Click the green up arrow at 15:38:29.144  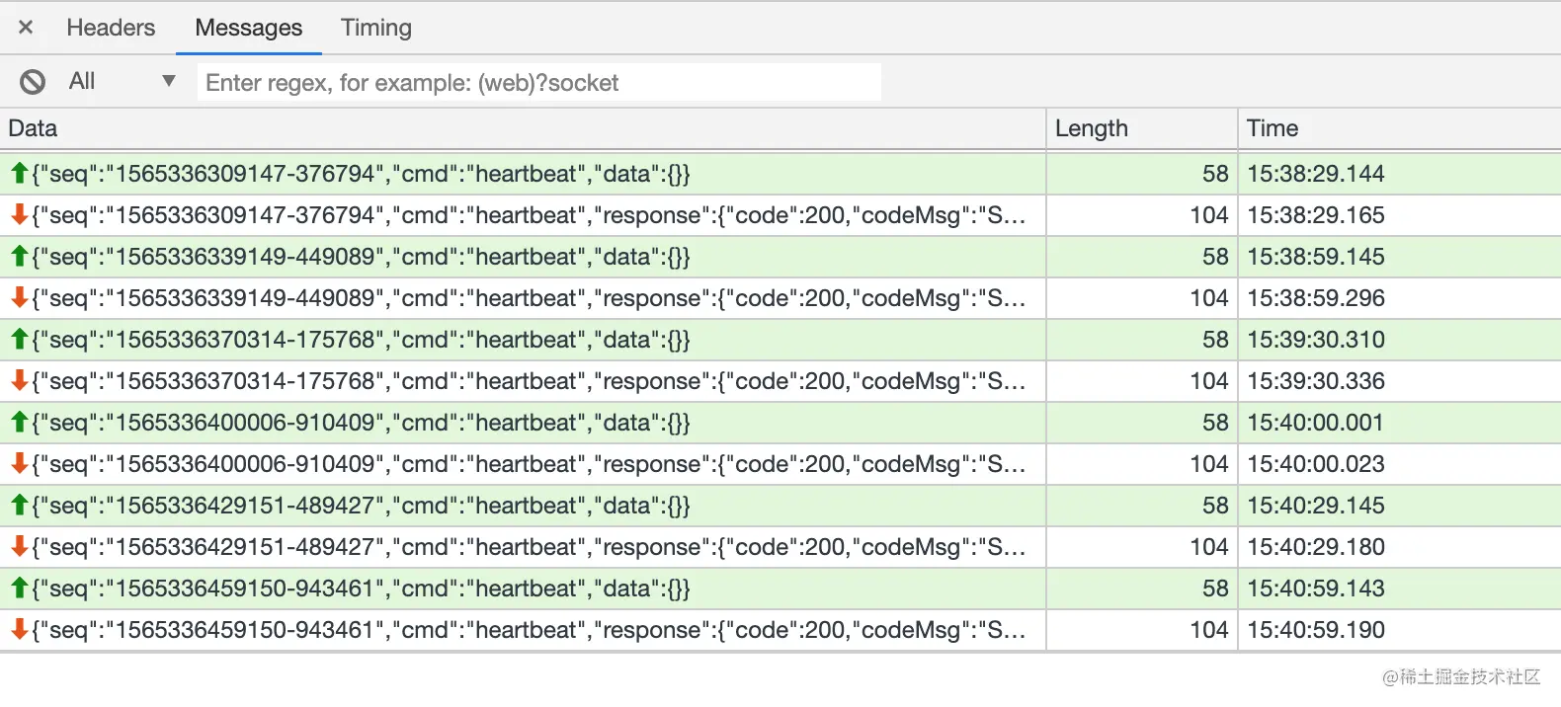point(19,174)
